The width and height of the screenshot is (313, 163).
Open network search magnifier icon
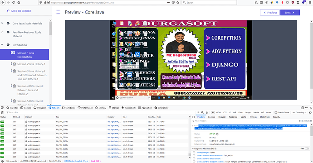click(x=202, y=112)
